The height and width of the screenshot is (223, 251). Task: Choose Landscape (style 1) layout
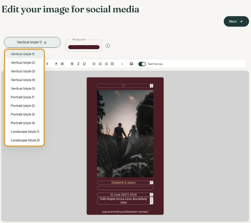[x=24, y=132]
